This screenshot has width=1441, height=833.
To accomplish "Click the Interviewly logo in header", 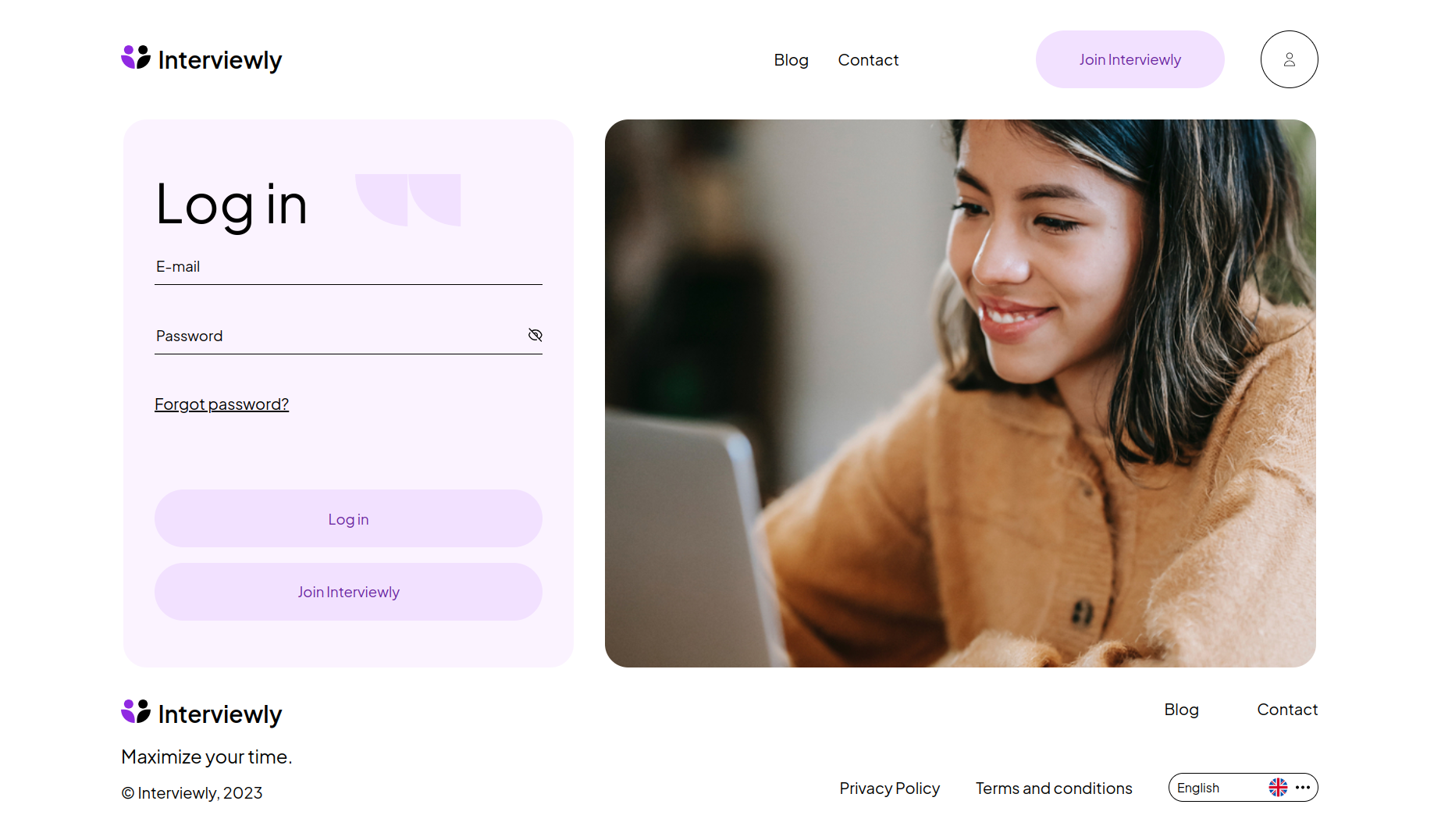I will tap(201, 59).
